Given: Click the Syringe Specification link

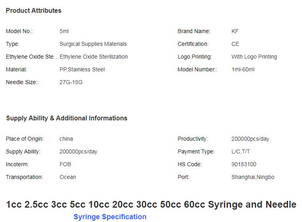Looking at the screenshot, I should [x=110, y=217].
